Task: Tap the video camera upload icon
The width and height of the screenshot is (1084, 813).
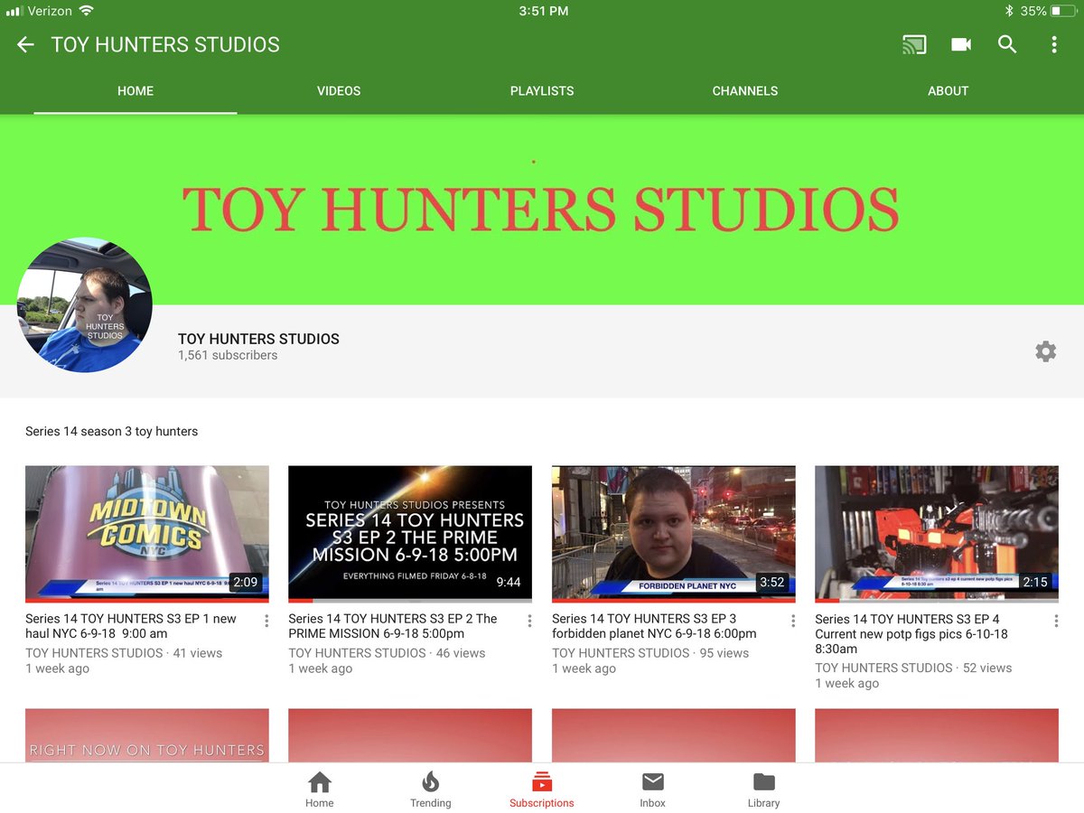Action: [961, 44]
